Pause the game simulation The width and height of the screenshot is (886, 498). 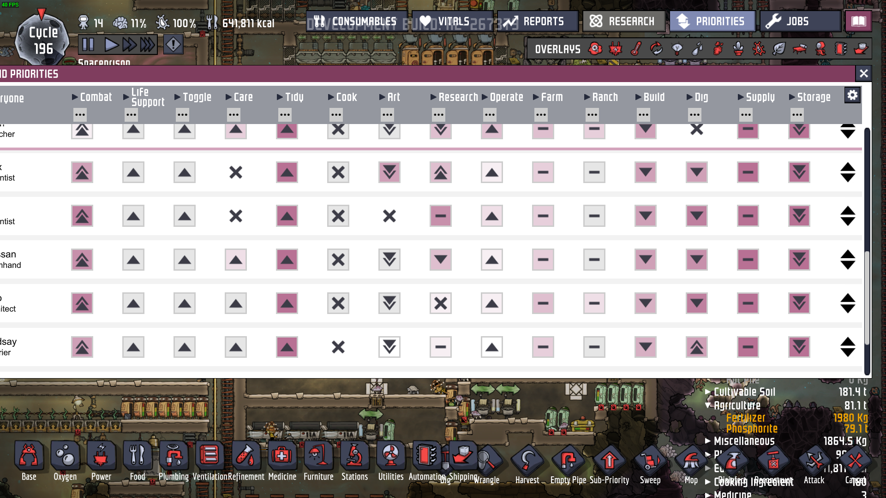pos(88,45)
